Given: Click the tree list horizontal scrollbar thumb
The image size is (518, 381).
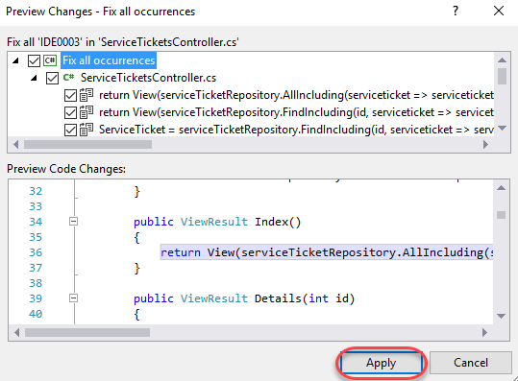Looking at the screenshot, I should (87, 145).
